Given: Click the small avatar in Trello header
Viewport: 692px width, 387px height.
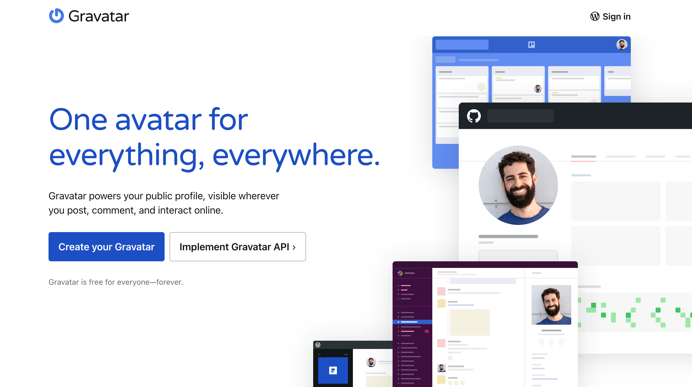Looking at the screenshot, I should tap(622, 44).
